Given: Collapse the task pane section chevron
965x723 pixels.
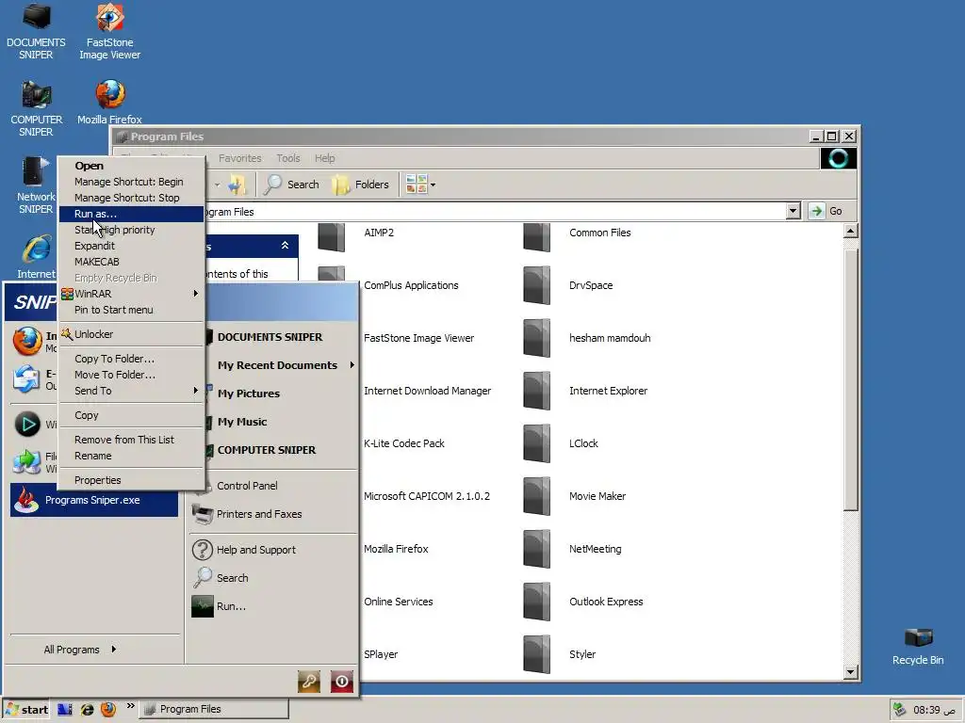Looking at the screenshot, I should [x=285, y=246].
